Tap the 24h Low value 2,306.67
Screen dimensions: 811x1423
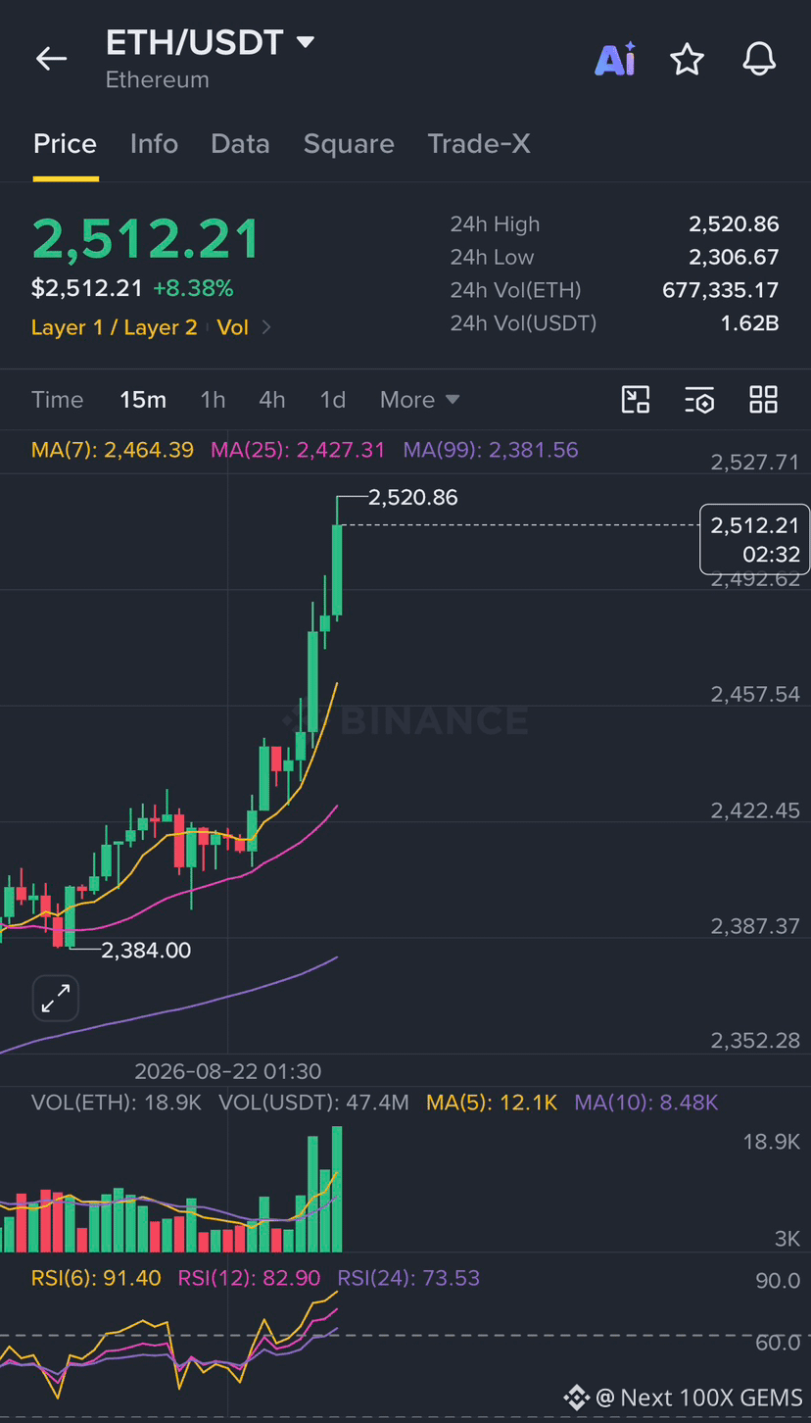(x=734, y=258)
